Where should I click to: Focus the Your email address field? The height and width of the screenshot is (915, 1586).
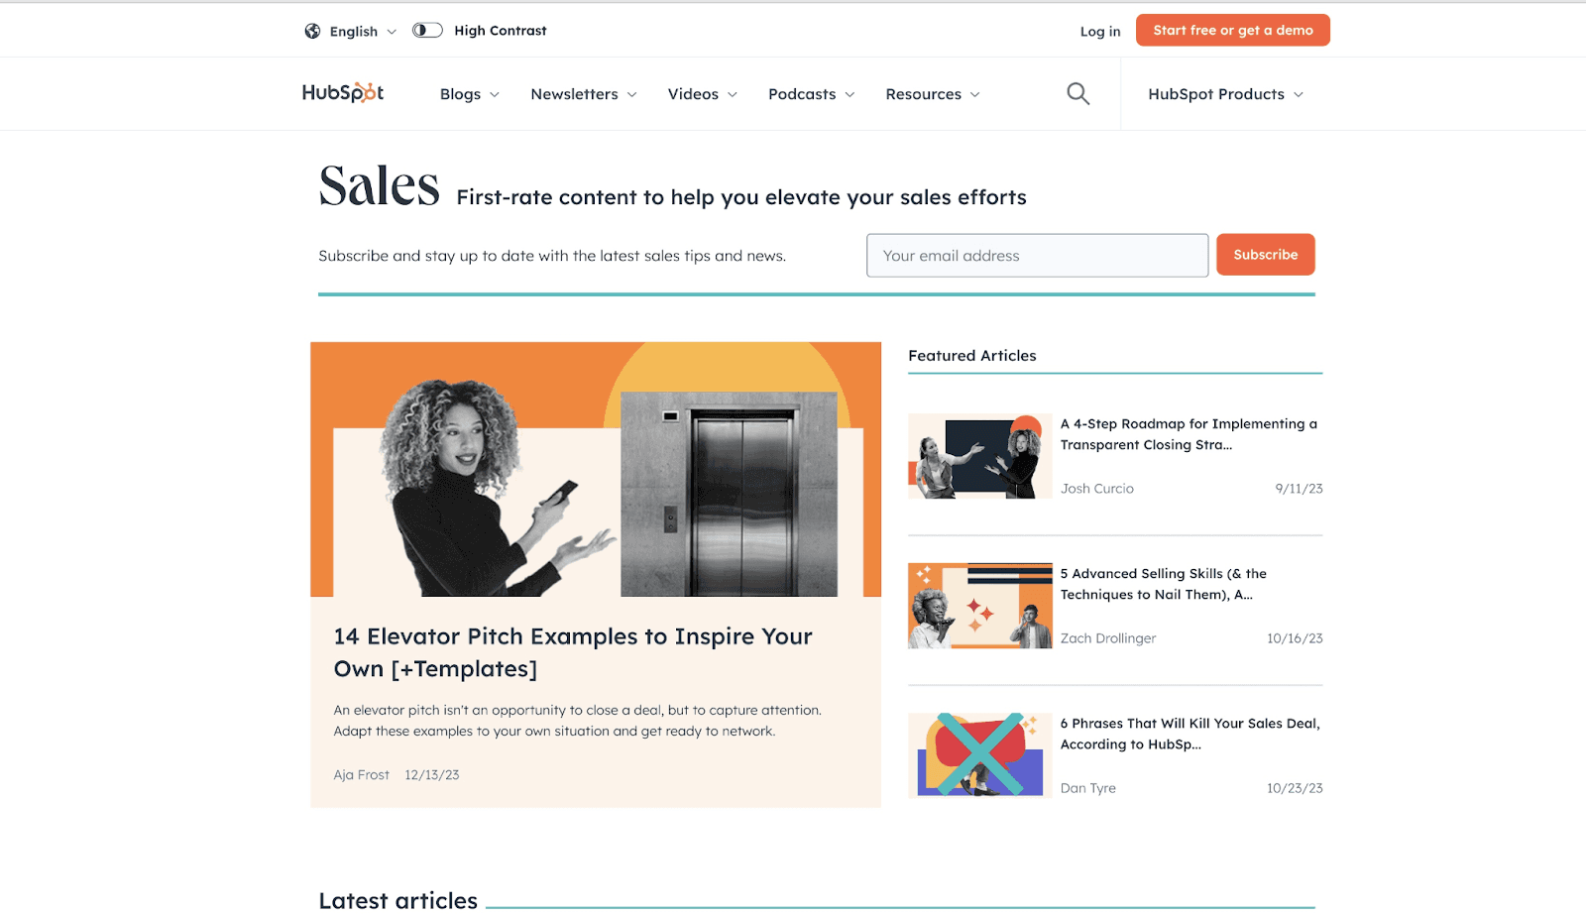[1037, 256]
